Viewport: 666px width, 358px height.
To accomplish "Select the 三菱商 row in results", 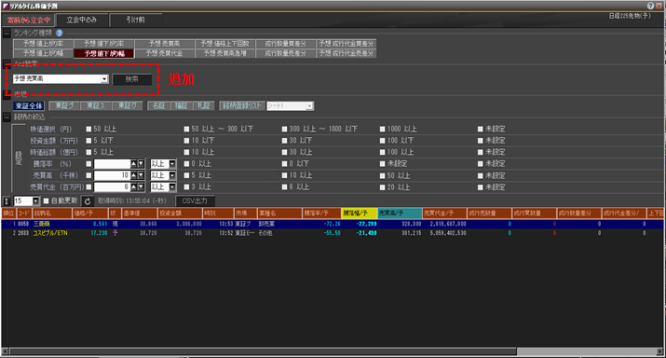I will click(333, 224).
